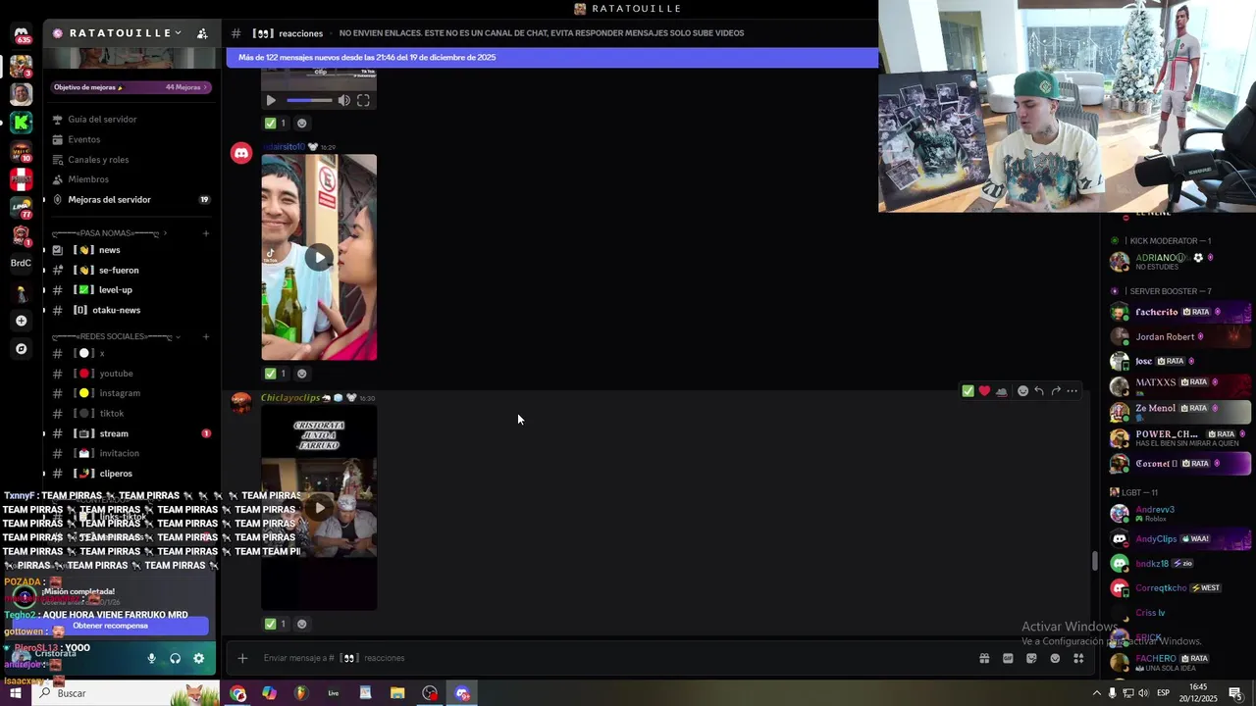Toggle volume mute on top video player
The image size is (1256, 706).
point(343,100)
